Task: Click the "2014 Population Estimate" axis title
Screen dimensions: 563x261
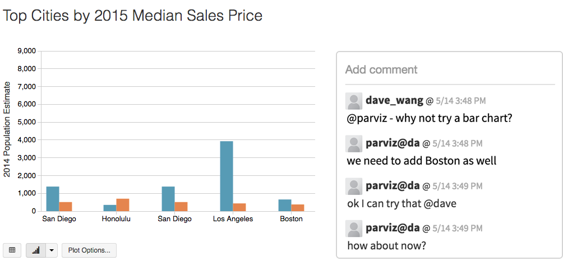Action: 7,129
